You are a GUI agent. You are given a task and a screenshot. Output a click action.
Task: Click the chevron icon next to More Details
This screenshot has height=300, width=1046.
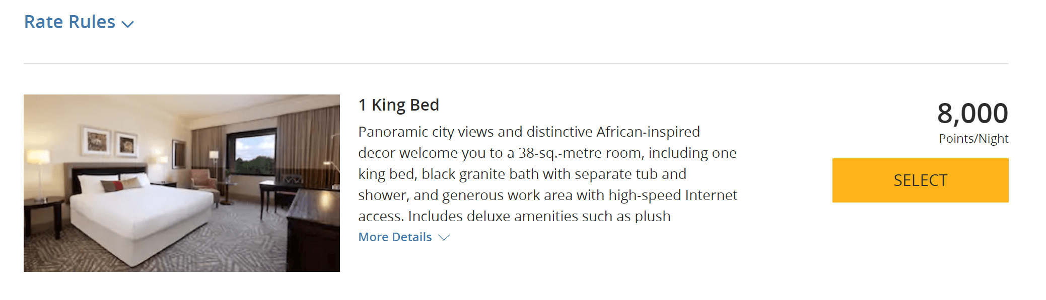click(444, 238)
